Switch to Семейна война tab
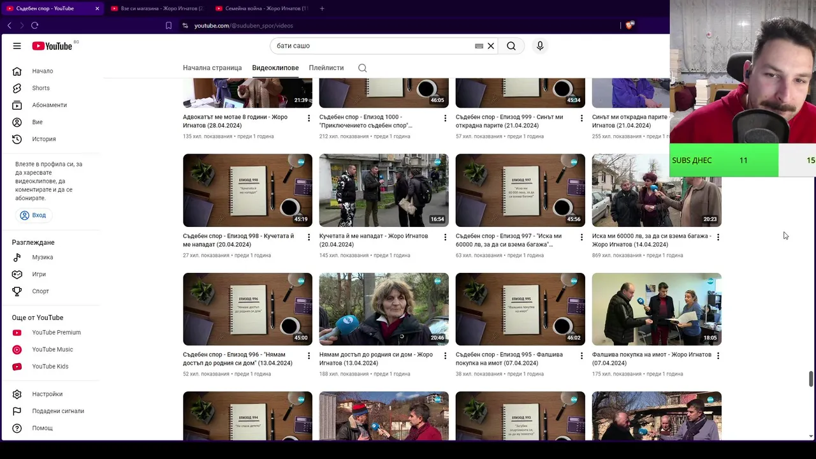This screenshot has width=816, height=459. (261, 8)
